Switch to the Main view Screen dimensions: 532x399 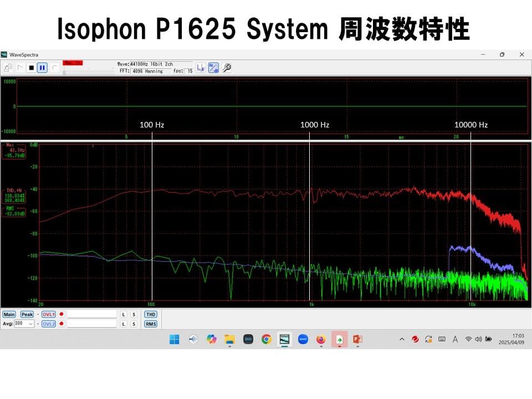pos(9,314)
